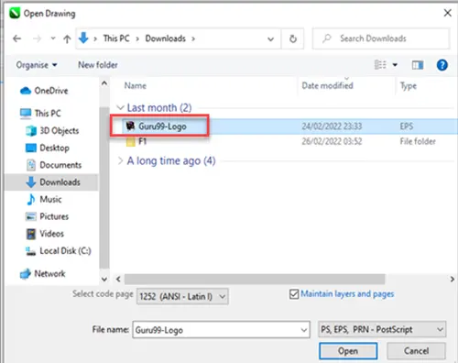Image resolution: width=458 pixels, height=363 pixels.
Task: Click the Guru99-Logo date 24/02/2022 23:33
Action: (332, 126)
